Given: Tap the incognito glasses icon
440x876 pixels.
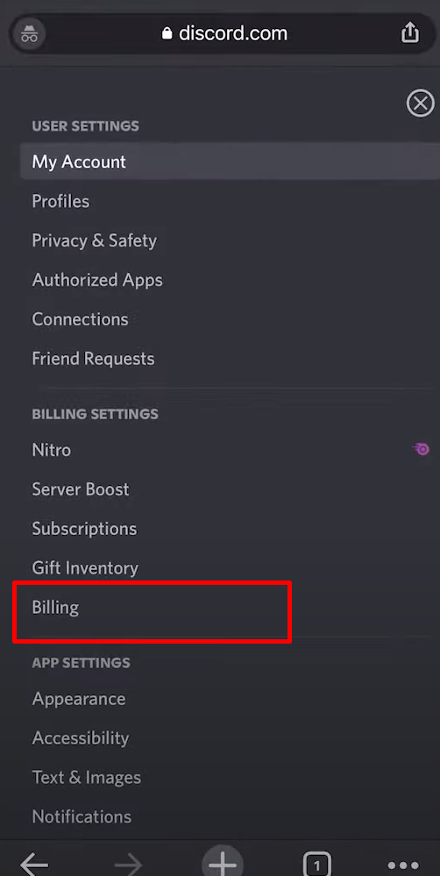Looking at the screenshot, I should coord(28,34).
